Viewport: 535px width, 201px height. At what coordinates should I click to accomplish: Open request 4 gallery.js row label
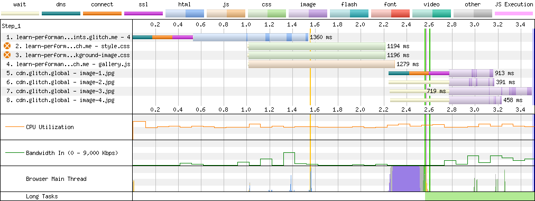click(68, 64)
